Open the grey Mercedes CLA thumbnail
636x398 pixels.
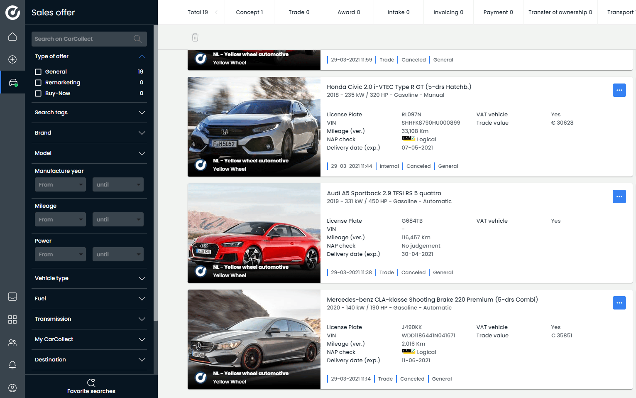(254, 339)
